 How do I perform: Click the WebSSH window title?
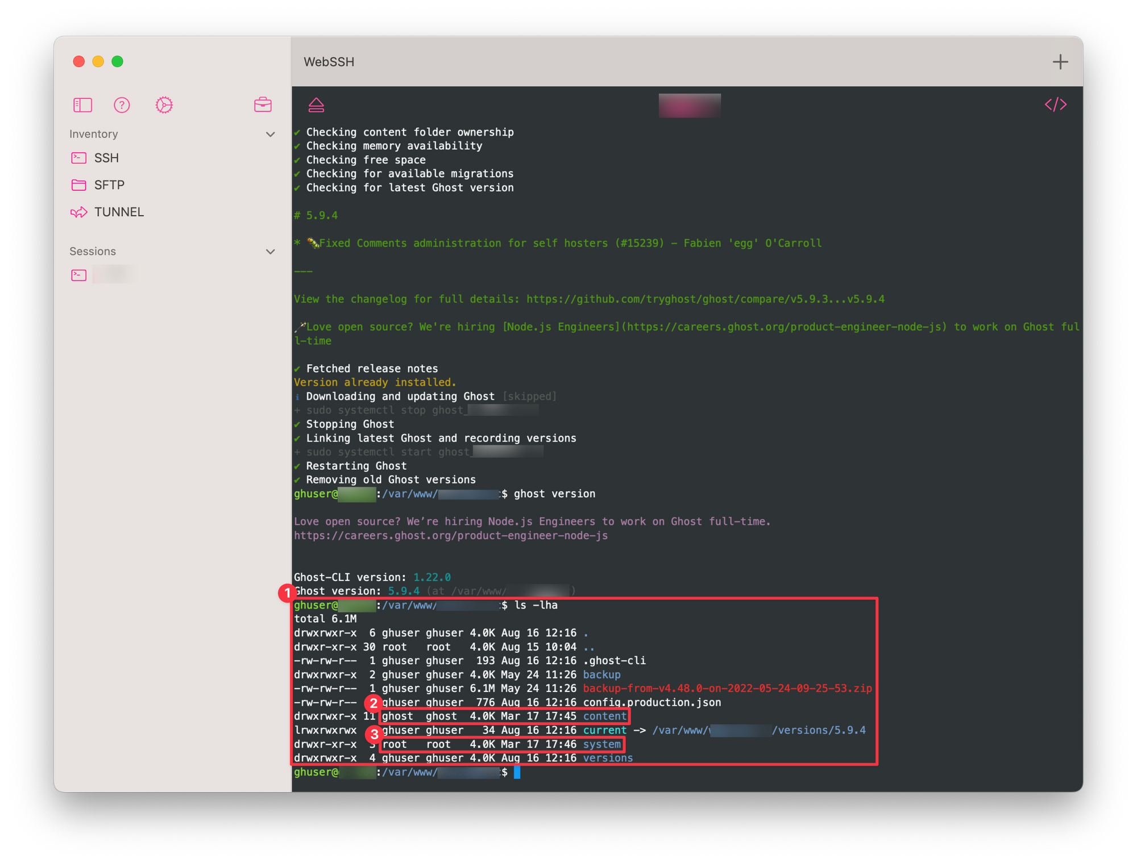coord(329,62)
